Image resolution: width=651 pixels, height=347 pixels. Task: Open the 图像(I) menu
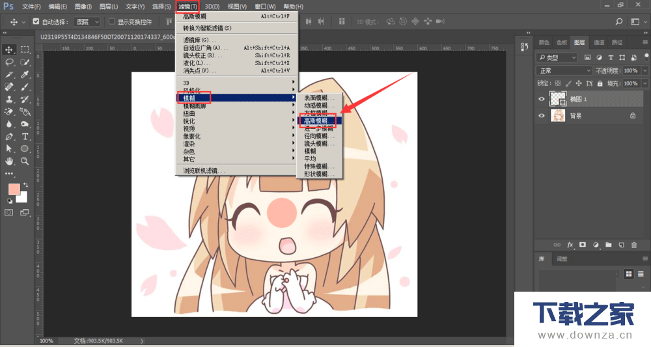83,7
